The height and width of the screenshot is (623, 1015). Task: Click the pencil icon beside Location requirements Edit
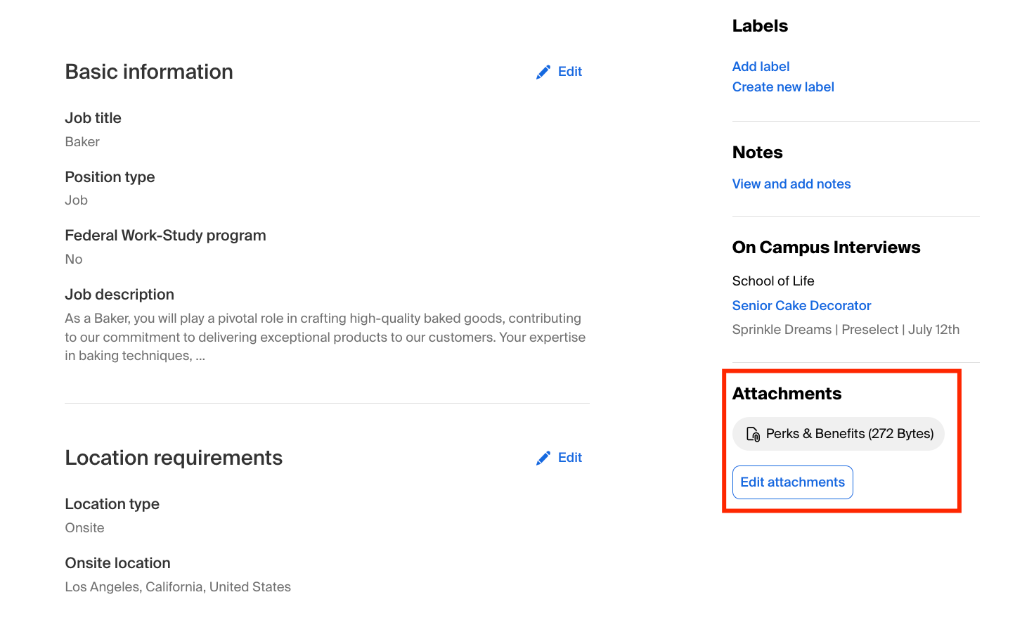[543, 458]
